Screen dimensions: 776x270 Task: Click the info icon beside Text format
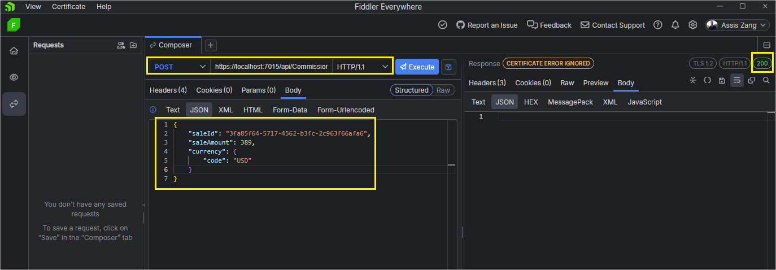point(153,110)
